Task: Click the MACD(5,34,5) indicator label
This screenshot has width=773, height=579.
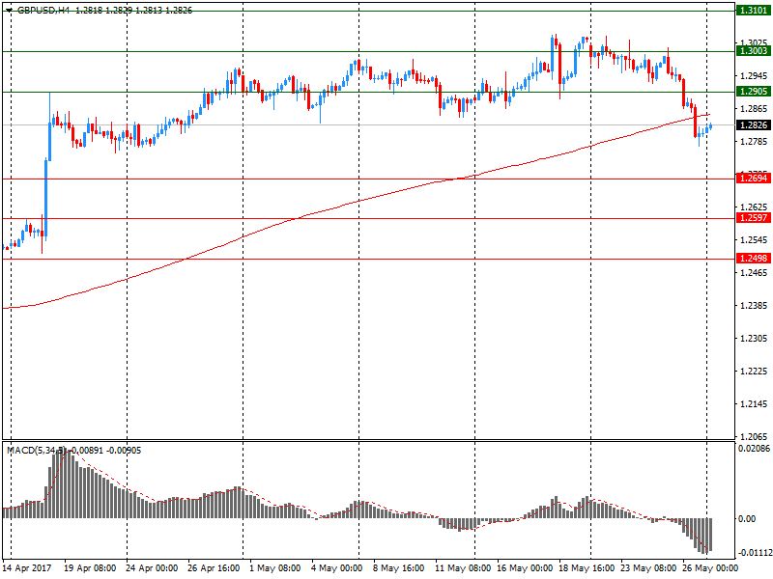Action: [36, 451]
